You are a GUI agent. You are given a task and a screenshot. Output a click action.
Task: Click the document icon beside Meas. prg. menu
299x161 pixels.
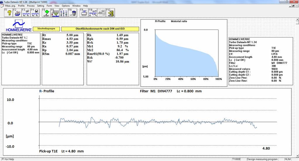(x=2, y=6)
